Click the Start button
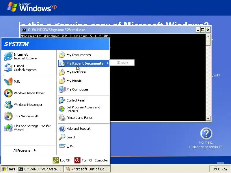The width and height of the screenshot is (231, 173). coord(8,169)
